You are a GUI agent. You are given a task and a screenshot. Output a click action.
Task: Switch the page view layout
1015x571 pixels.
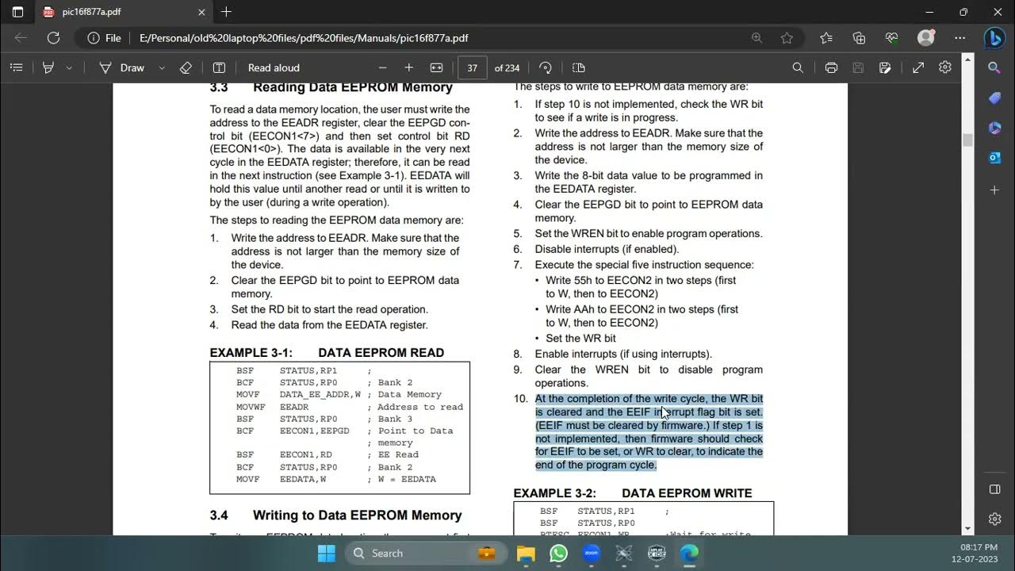click(x=578, y=67)
